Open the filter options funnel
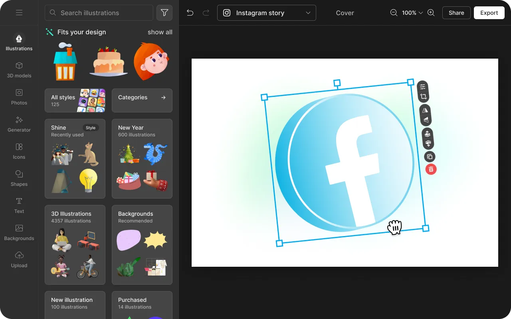Viewport: 511px width, 319px height. (164, 13)
